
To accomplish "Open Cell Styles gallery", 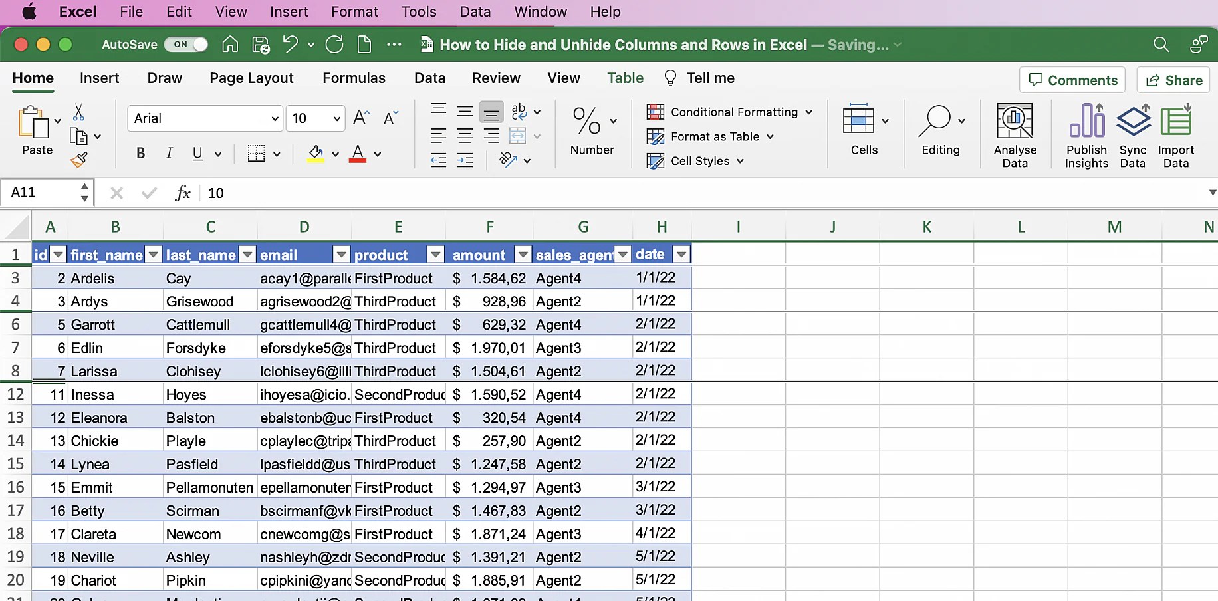I will point(696,160).
